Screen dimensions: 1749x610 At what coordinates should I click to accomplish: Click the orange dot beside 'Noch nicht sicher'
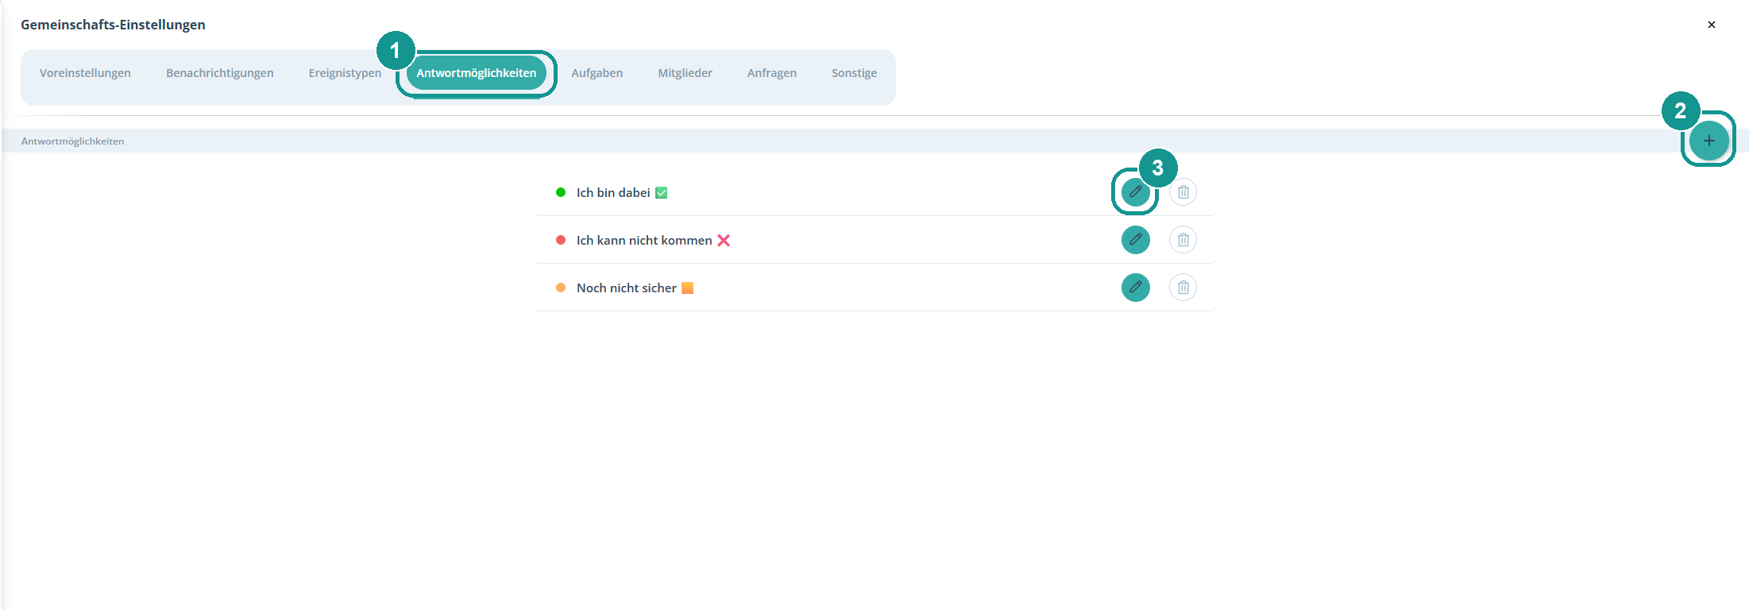click(x=561, y=288)
